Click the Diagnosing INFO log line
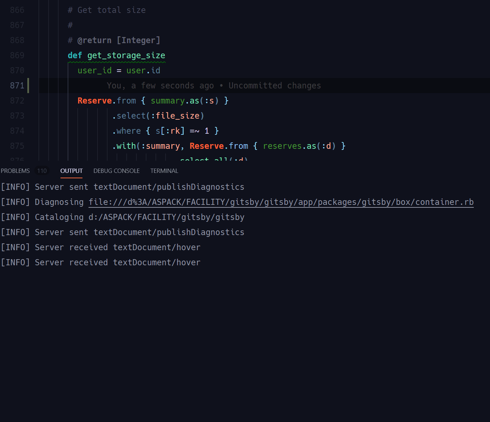Image resolution: width=490 pixels, height=422 pixels. [x=59, y=202]
